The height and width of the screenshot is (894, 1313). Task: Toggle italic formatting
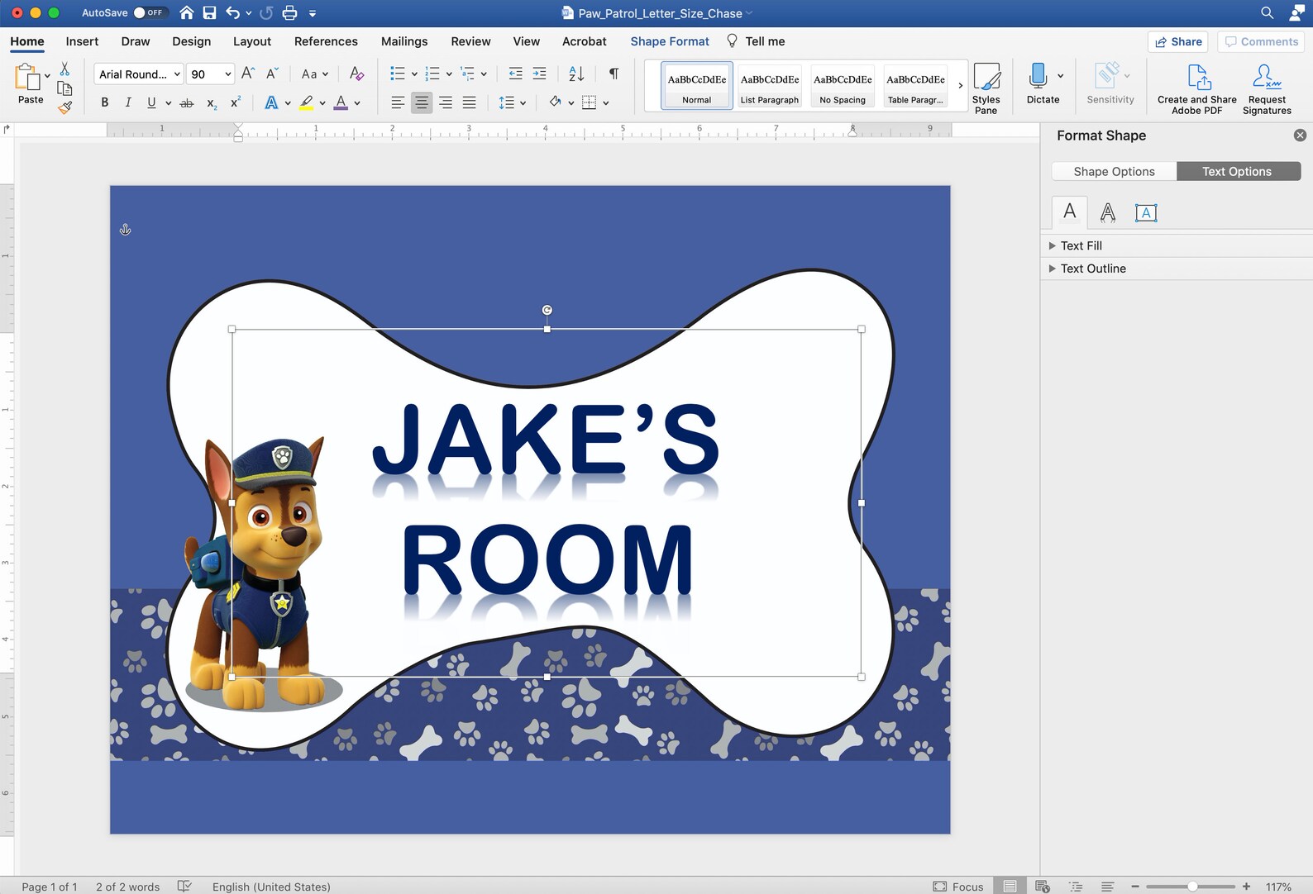[127, 102]
